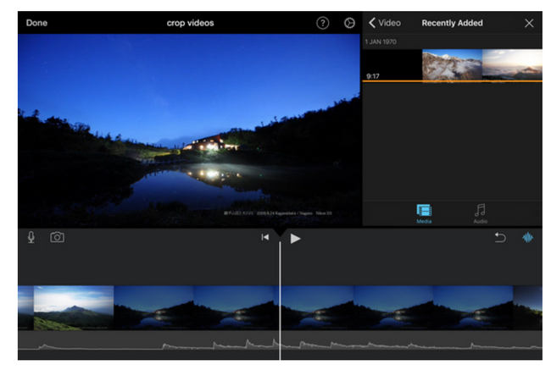The width and height of the screenshot is (551, 370).
Task: Toggle the audio waveform display icon
Action: [527, 238]
